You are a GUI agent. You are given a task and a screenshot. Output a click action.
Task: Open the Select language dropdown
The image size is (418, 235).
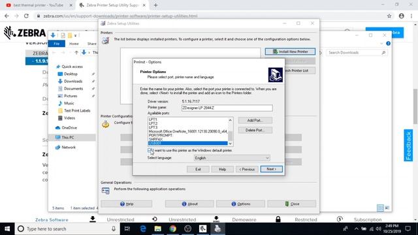(232, 158)
